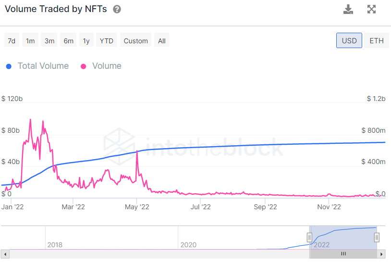Click the download chart icon
Viewport: 391px width, 265px height.
point(348,9)
